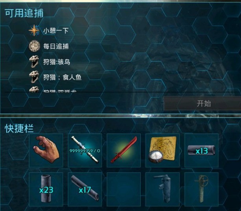The image size is (241, 211).
Task: Open the map and compass item
Action: [162, 150]
